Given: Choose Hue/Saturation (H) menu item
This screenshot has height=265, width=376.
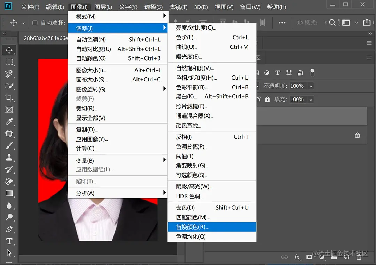Looking at the screenshot, I should click(x=212, y=78).
